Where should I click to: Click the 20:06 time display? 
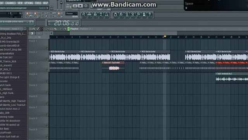(64, 23)
